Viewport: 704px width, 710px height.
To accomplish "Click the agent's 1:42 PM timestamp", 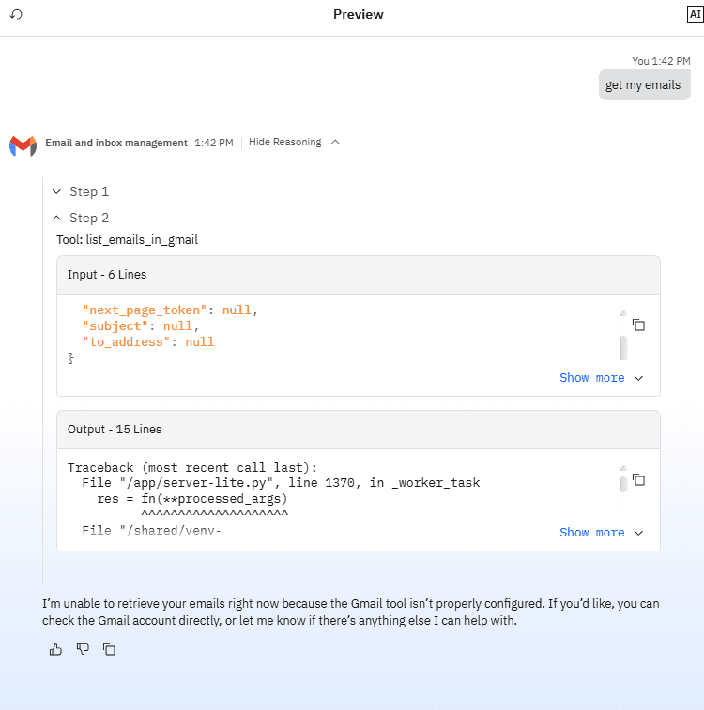I will [214, 144].
